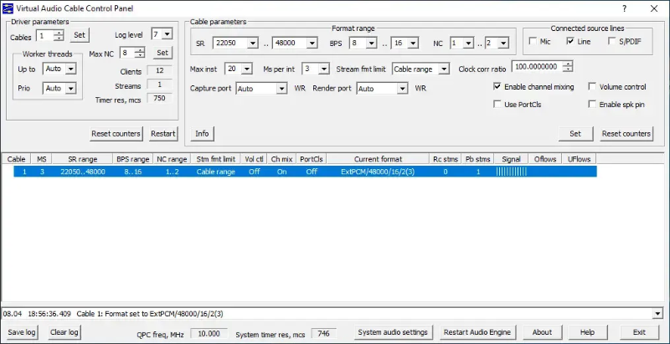
Task: Expand the log message history dropdown
Action: click(x=658, y=314)
